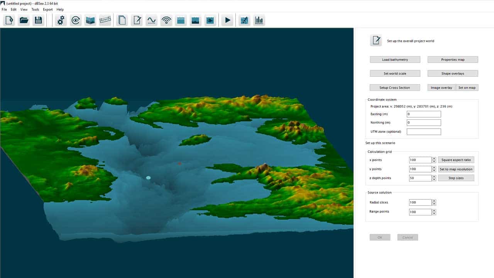Click the fish icon in toolbar

(x=210, y=20)
